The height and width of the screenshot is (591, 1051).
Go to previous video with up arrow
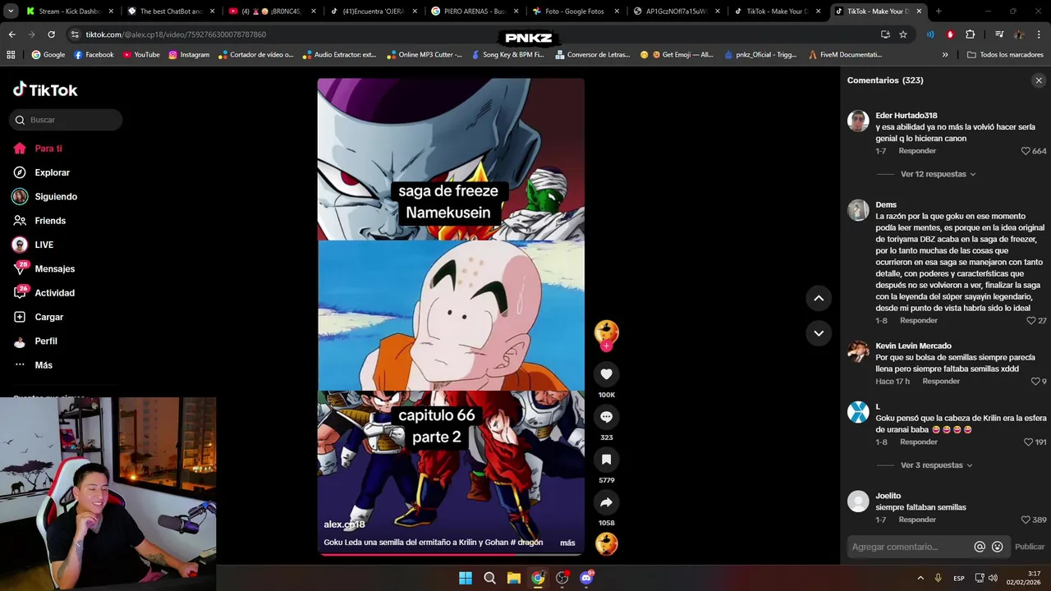coord(819,298)
